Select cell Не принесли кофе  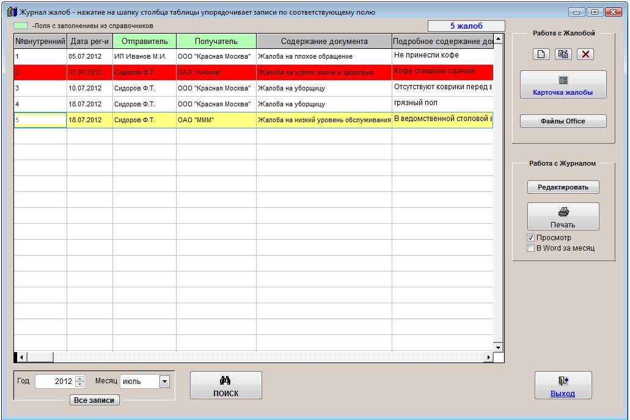[442, 56]
